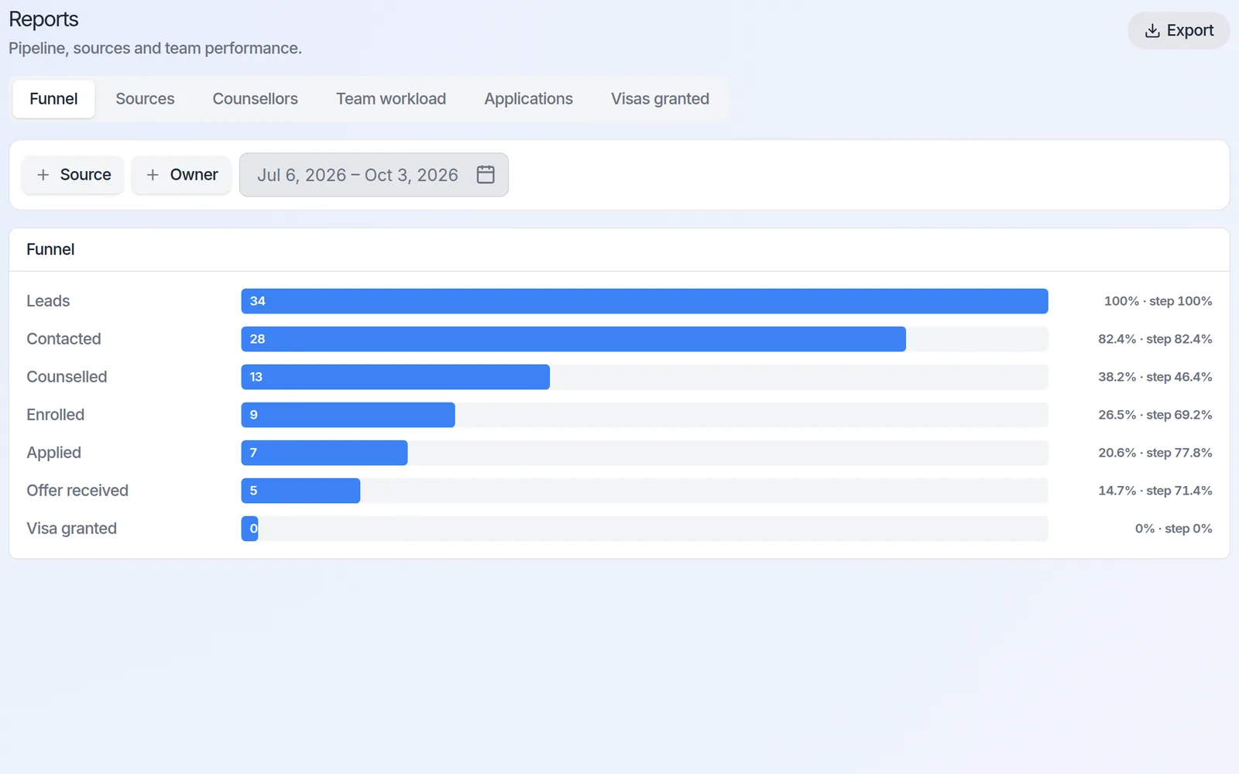Click the Enrolled stage label
1239x774 pixels.
pyautogui.click(x=55, y=415)
